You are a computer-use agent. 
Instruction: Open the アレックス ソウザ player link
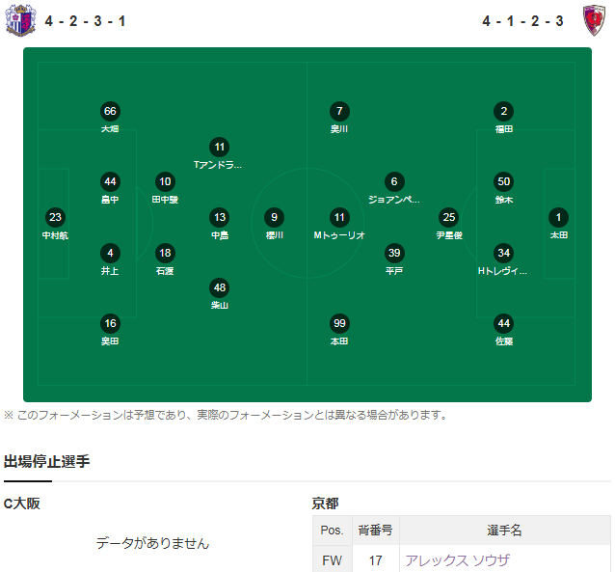(x=458, y=559)
